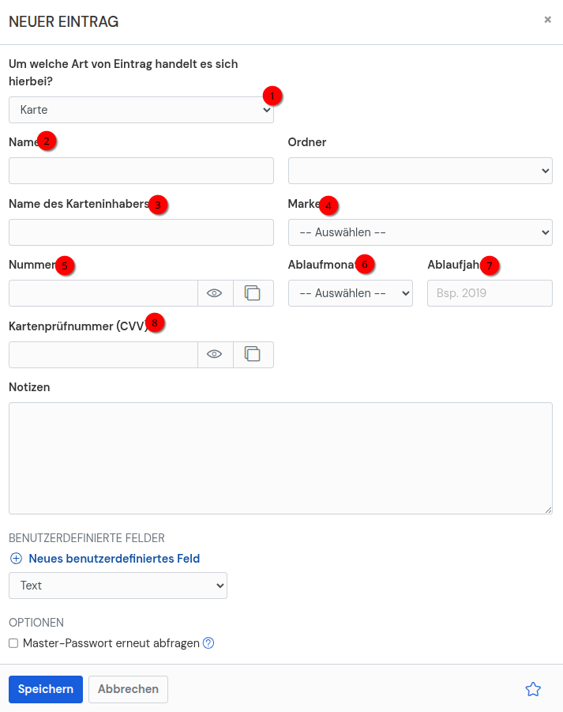Reveal the CVV security code

[215, 355]
